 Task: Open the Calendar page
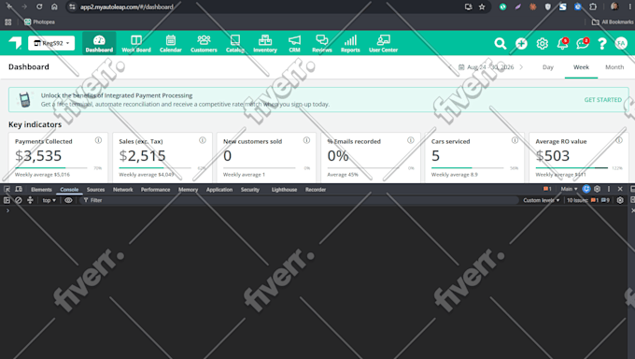coord(171,43)
